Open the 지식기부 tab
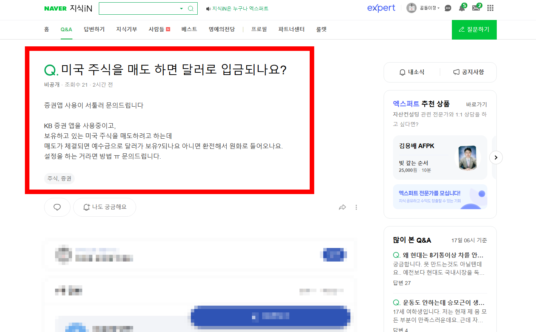Viewport: 536px width, 332px height. coord(126,29)
